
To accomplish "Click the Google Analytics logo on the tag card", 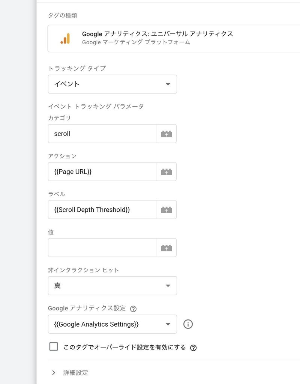I will 64,38.
